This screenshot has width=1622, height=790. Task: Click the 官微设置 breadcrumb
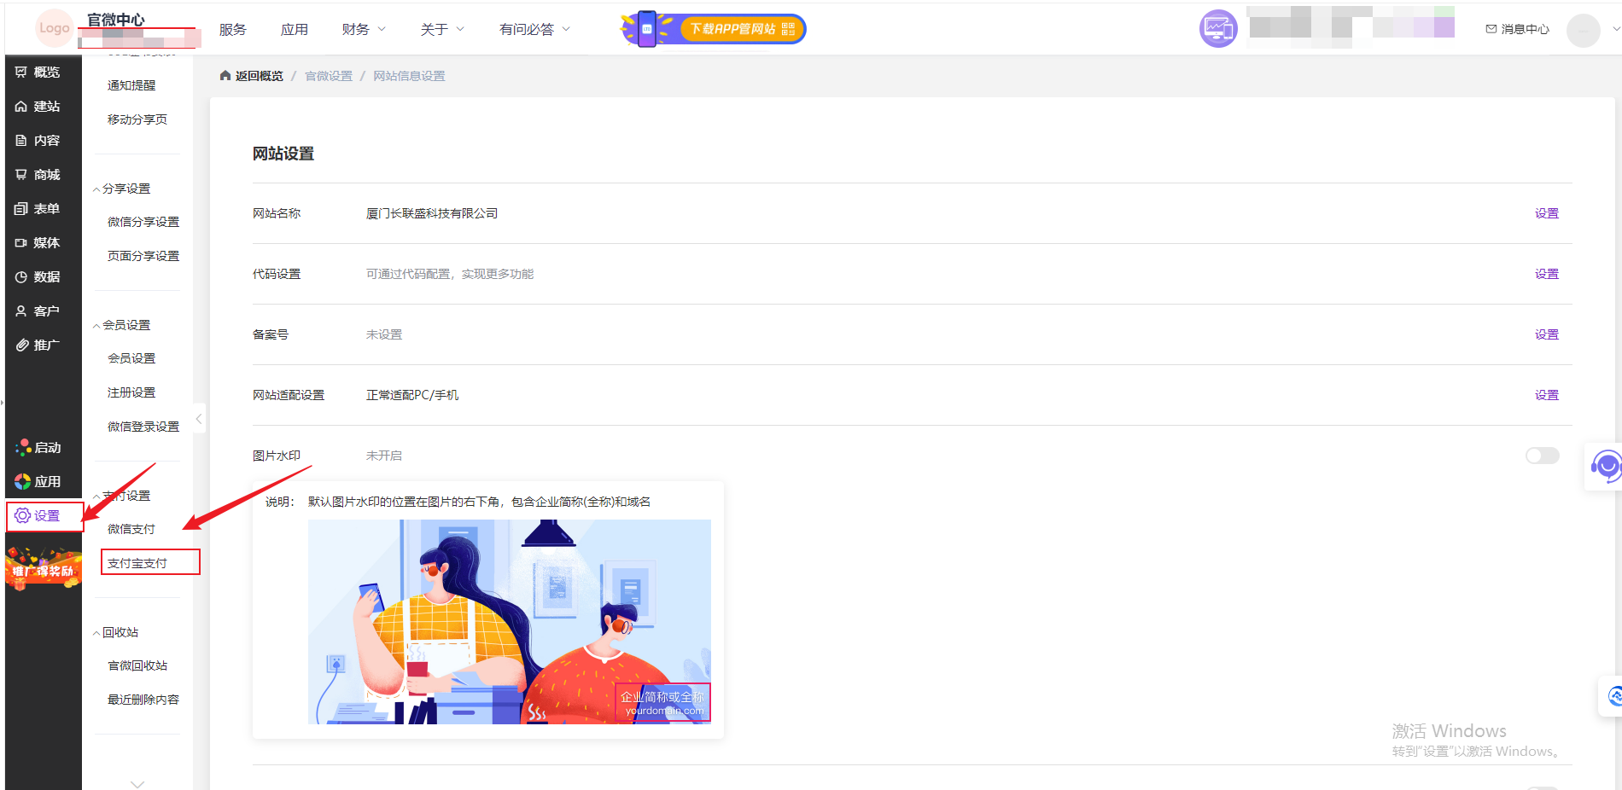tap(329, 76)
